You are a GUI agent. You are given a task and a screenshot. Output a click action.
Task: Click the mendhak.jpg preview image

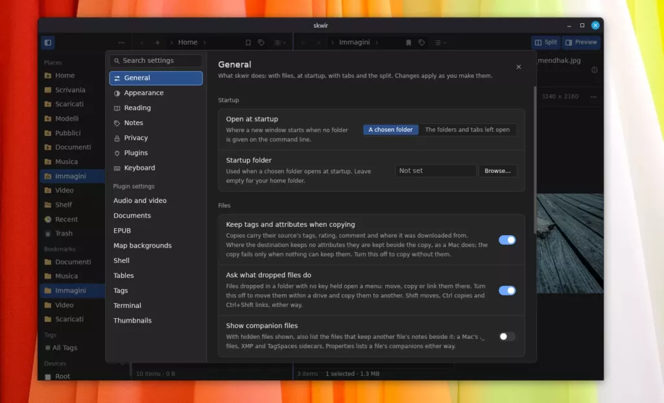click(x=570, y=244)
